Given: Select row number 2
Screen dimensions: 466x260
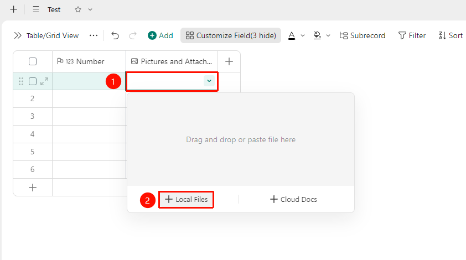Looking at the screenshot, I should (x=33, y=98).
